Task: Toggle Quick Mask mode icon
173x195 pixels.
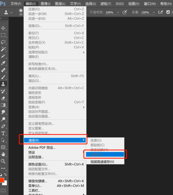Action: [x=3, y=190]
